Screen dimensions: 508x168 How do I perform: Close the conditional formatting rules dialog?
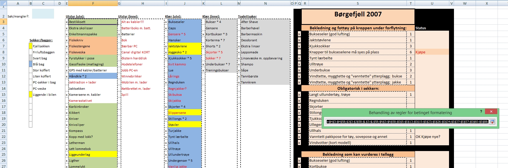(491, 111)
